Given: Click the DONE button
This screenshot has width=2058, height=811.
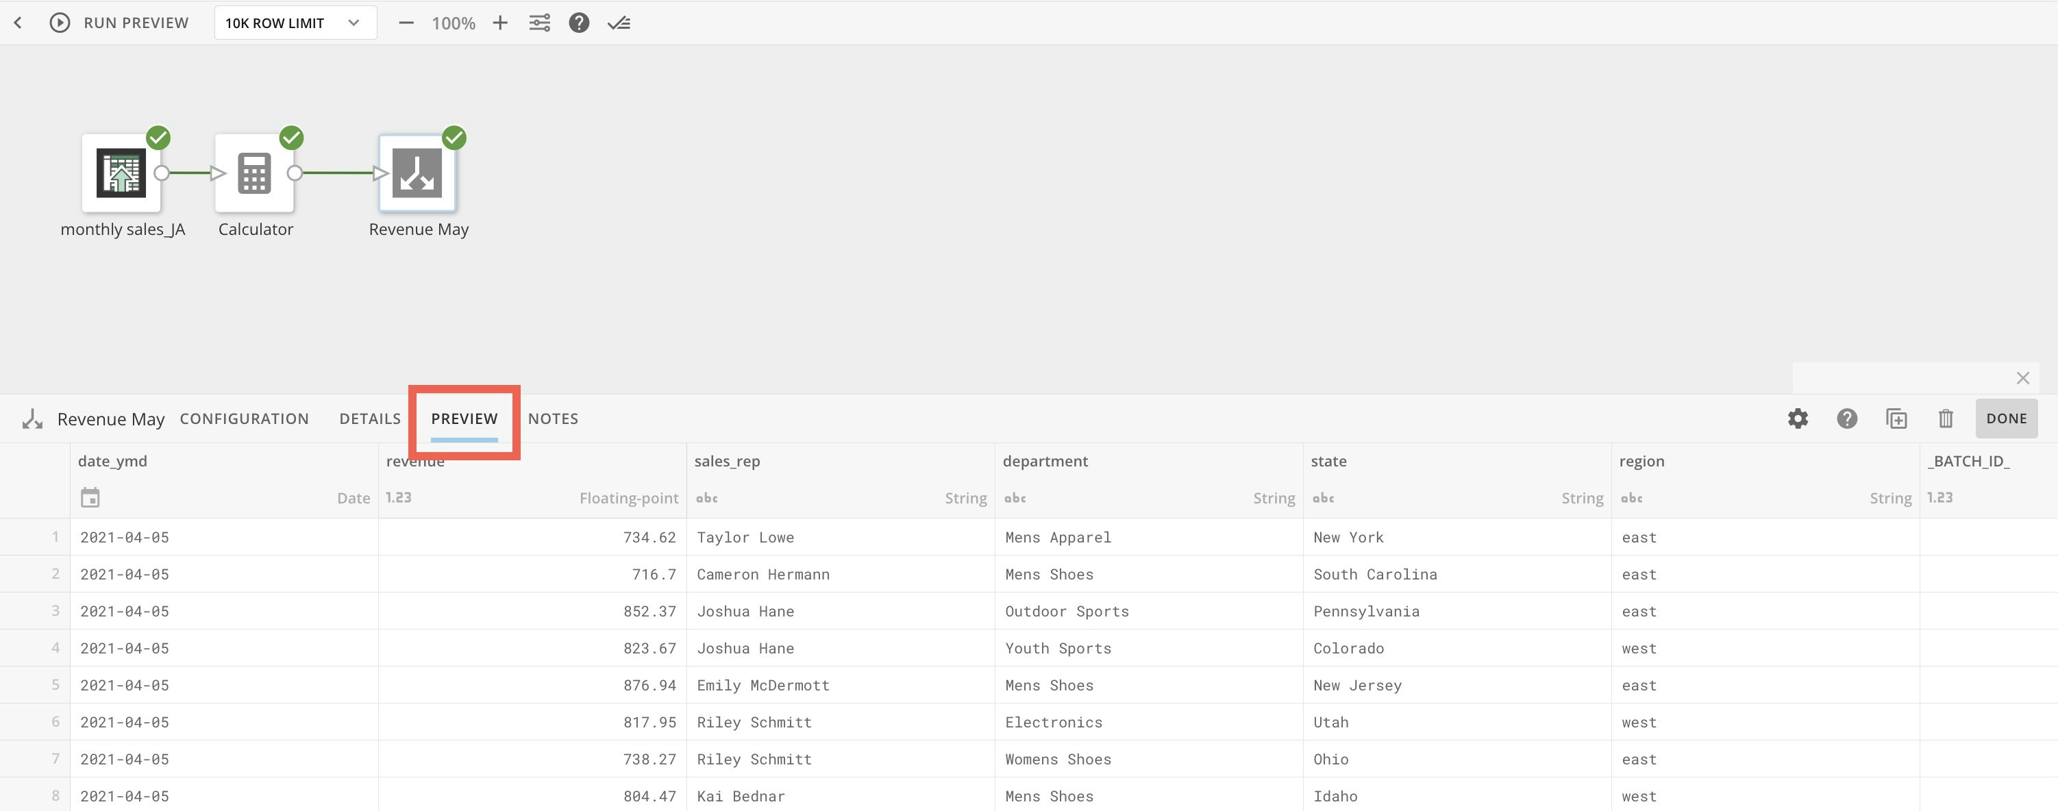Looking at the screenshot, I should tap(2006, 419).
